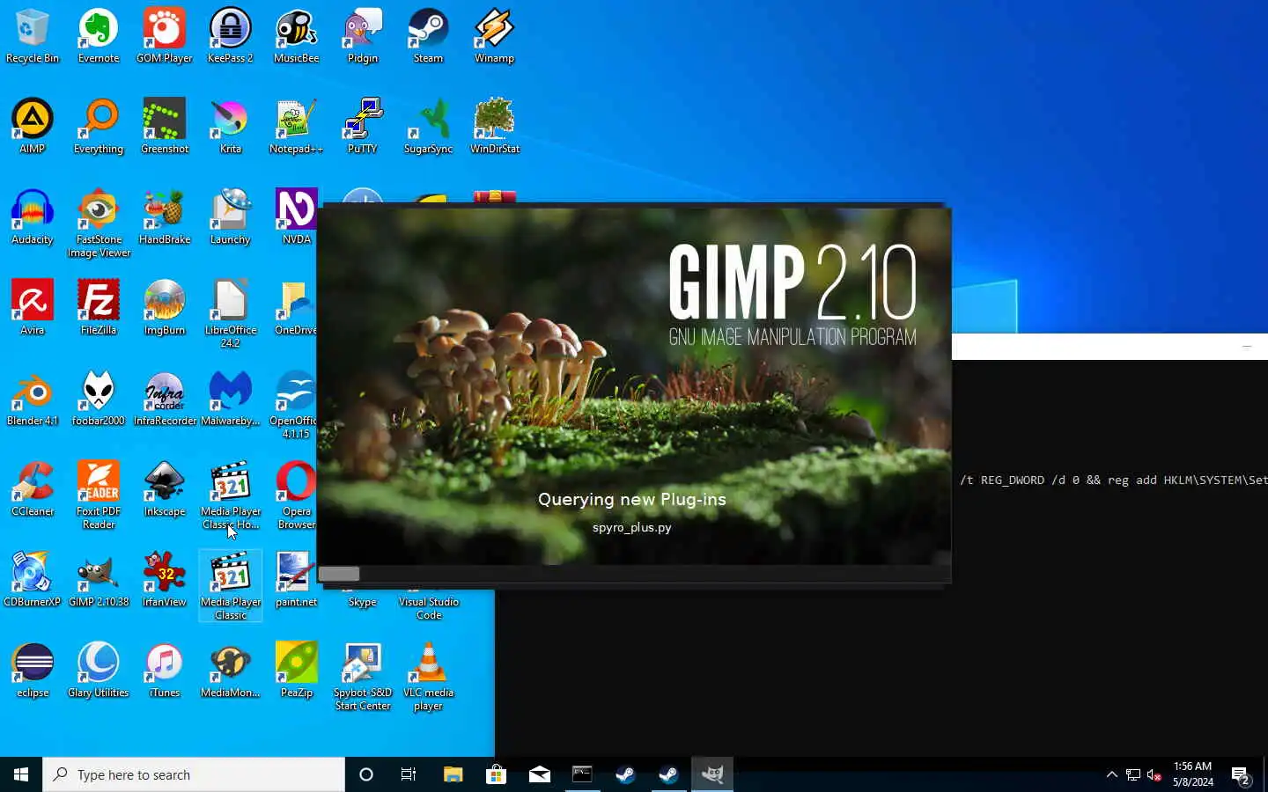Screen dimensions: 1268x792
Task: Select the VLC media player shortcut
Action: (x=429, y=677)
